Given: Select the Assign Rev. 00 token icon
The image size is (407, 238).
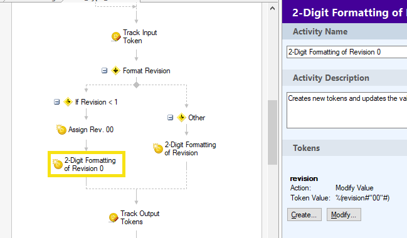Looking at the screenshot, I should point(61,130).
